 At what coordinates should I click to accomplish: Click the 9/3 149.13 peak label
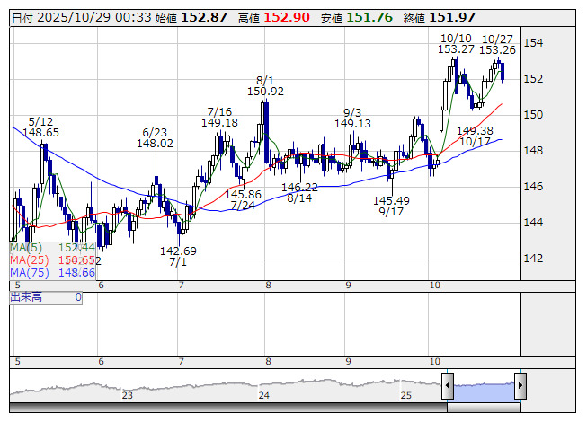click(352, 119)
